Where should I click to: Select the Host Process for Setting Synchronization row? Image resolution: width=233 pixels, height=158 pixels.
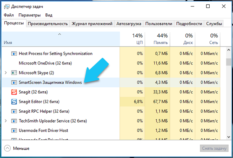(x=111, y=53)
